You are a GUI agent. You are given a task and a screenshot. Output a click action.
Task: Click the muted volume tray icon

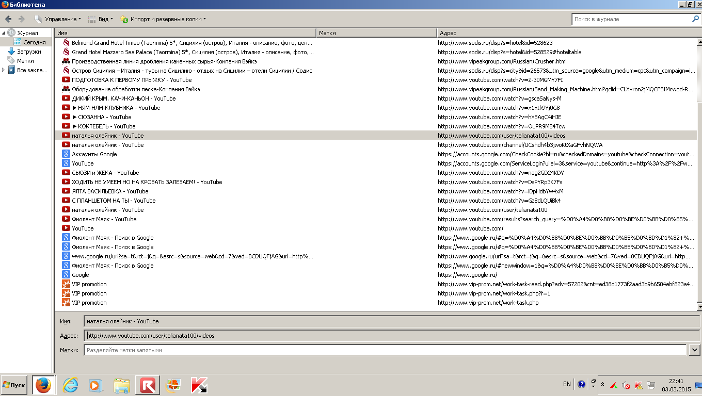[626, 385]
